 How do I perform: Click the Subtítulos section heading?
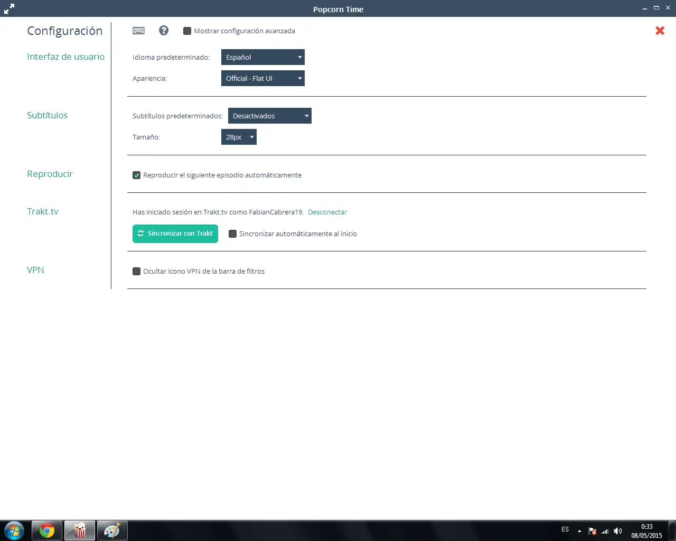click(47, 115)
